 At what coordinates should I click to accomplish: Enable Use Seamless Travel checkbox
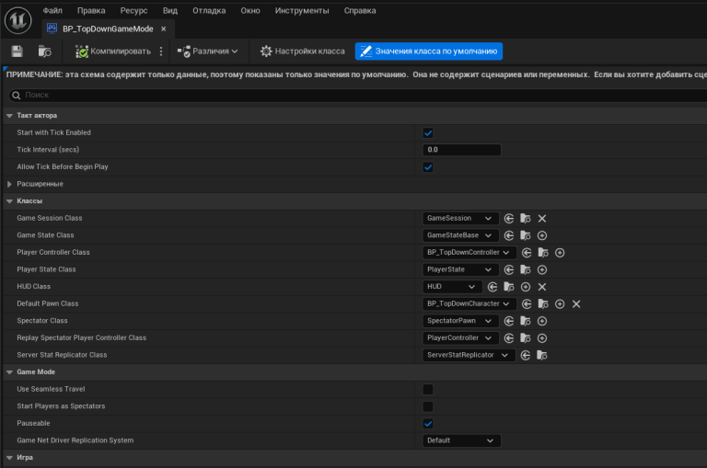pyautogui.click(x=428, y=389)
